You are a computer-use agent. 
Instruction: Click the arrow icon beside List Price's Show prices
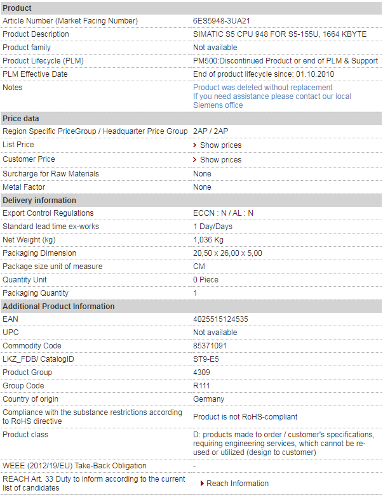pos(195,145)
